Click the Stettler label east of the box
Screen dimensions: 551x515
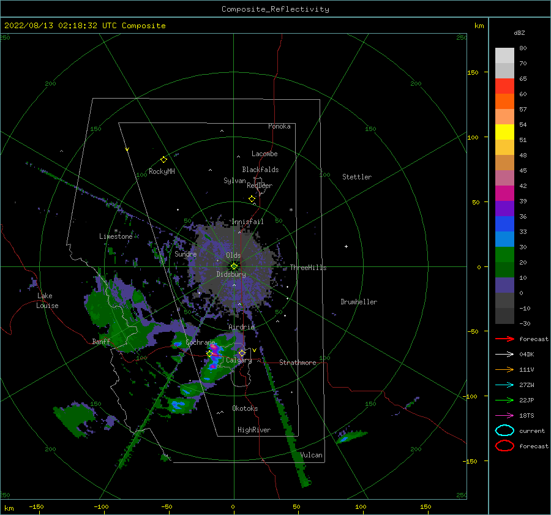[x=357, y=177]
